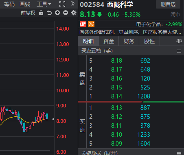Image resolution: width=184 pixels, height=155 pixels.
Task: Toggle 前复权 price adjustment mode
Action: click(x=28, y=13)
